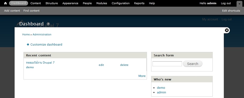Click the background page Log out link
244x98 pixels.
[227, 19]
